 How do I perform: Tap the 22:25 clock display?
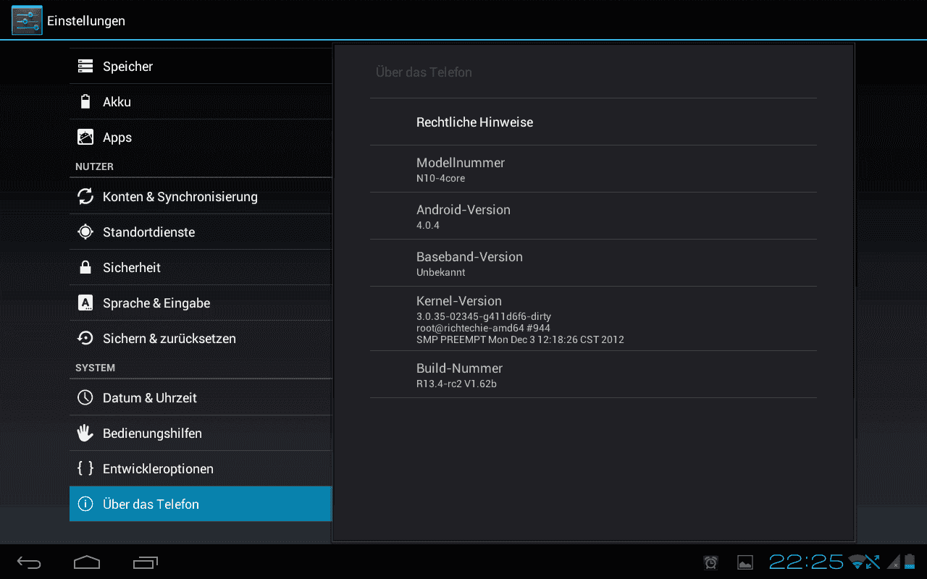point(806,562)
